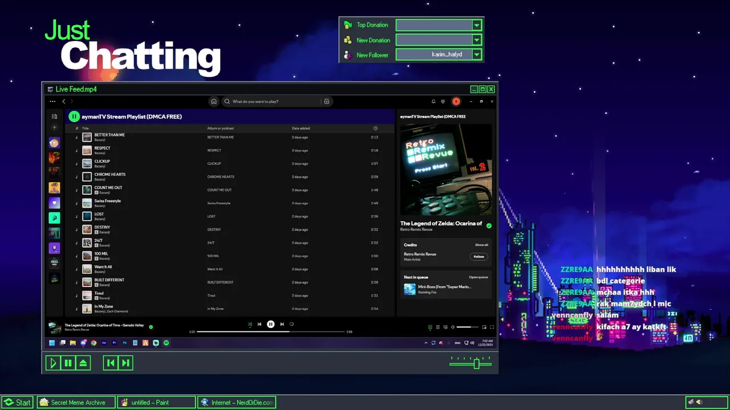Click the Start button on retro taskbar

(17, 403)
